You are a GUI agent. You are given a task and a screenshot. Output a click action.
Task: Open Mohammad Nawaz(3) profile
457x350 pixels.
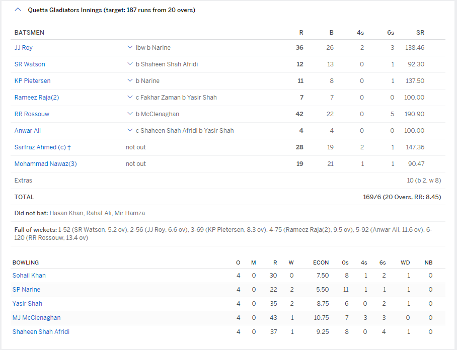pyautogui.click(x=45, y=164)
